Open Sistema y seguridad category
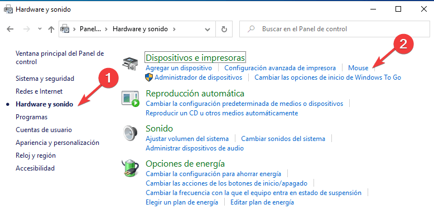The width and height of the screenshot is (434, 219). [x=45, y=79]
